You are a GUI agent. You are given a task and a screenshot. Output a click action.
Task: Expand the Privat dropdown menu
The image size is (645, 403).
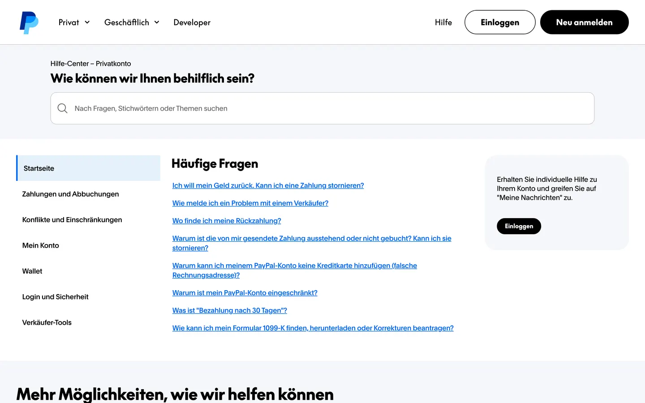point(74,22)
